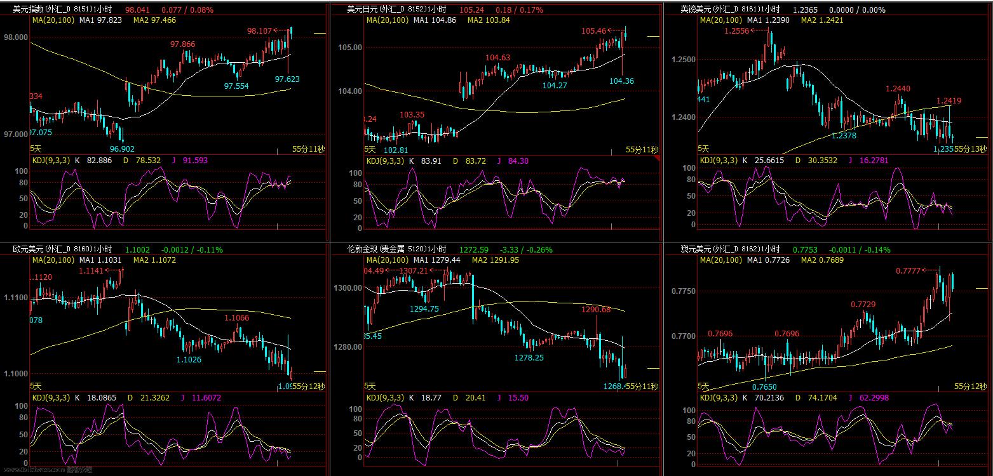993x476 pixels.
Task: Click the MA2 1291.95 indicator label
Action: point(495,260)
